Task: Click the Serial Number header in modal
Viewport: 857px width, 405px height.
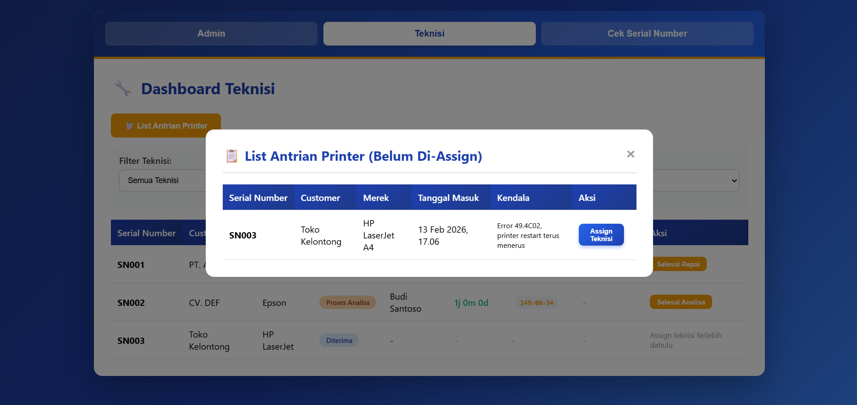Action: click(258, 198)
